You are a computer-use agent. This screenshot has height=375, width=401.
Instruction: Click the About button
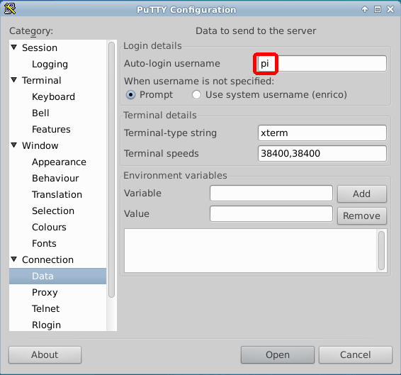coord(45,354)
